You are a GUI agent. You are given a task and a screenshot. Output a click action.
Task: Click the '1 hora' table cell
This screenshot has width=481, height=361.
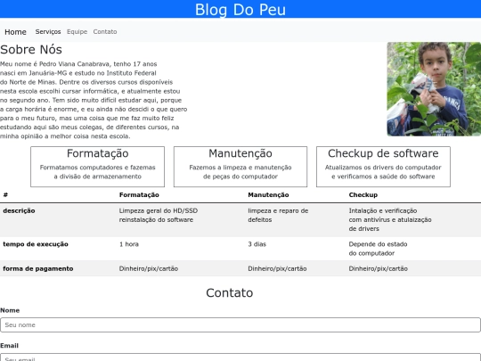tap(129, 244)
